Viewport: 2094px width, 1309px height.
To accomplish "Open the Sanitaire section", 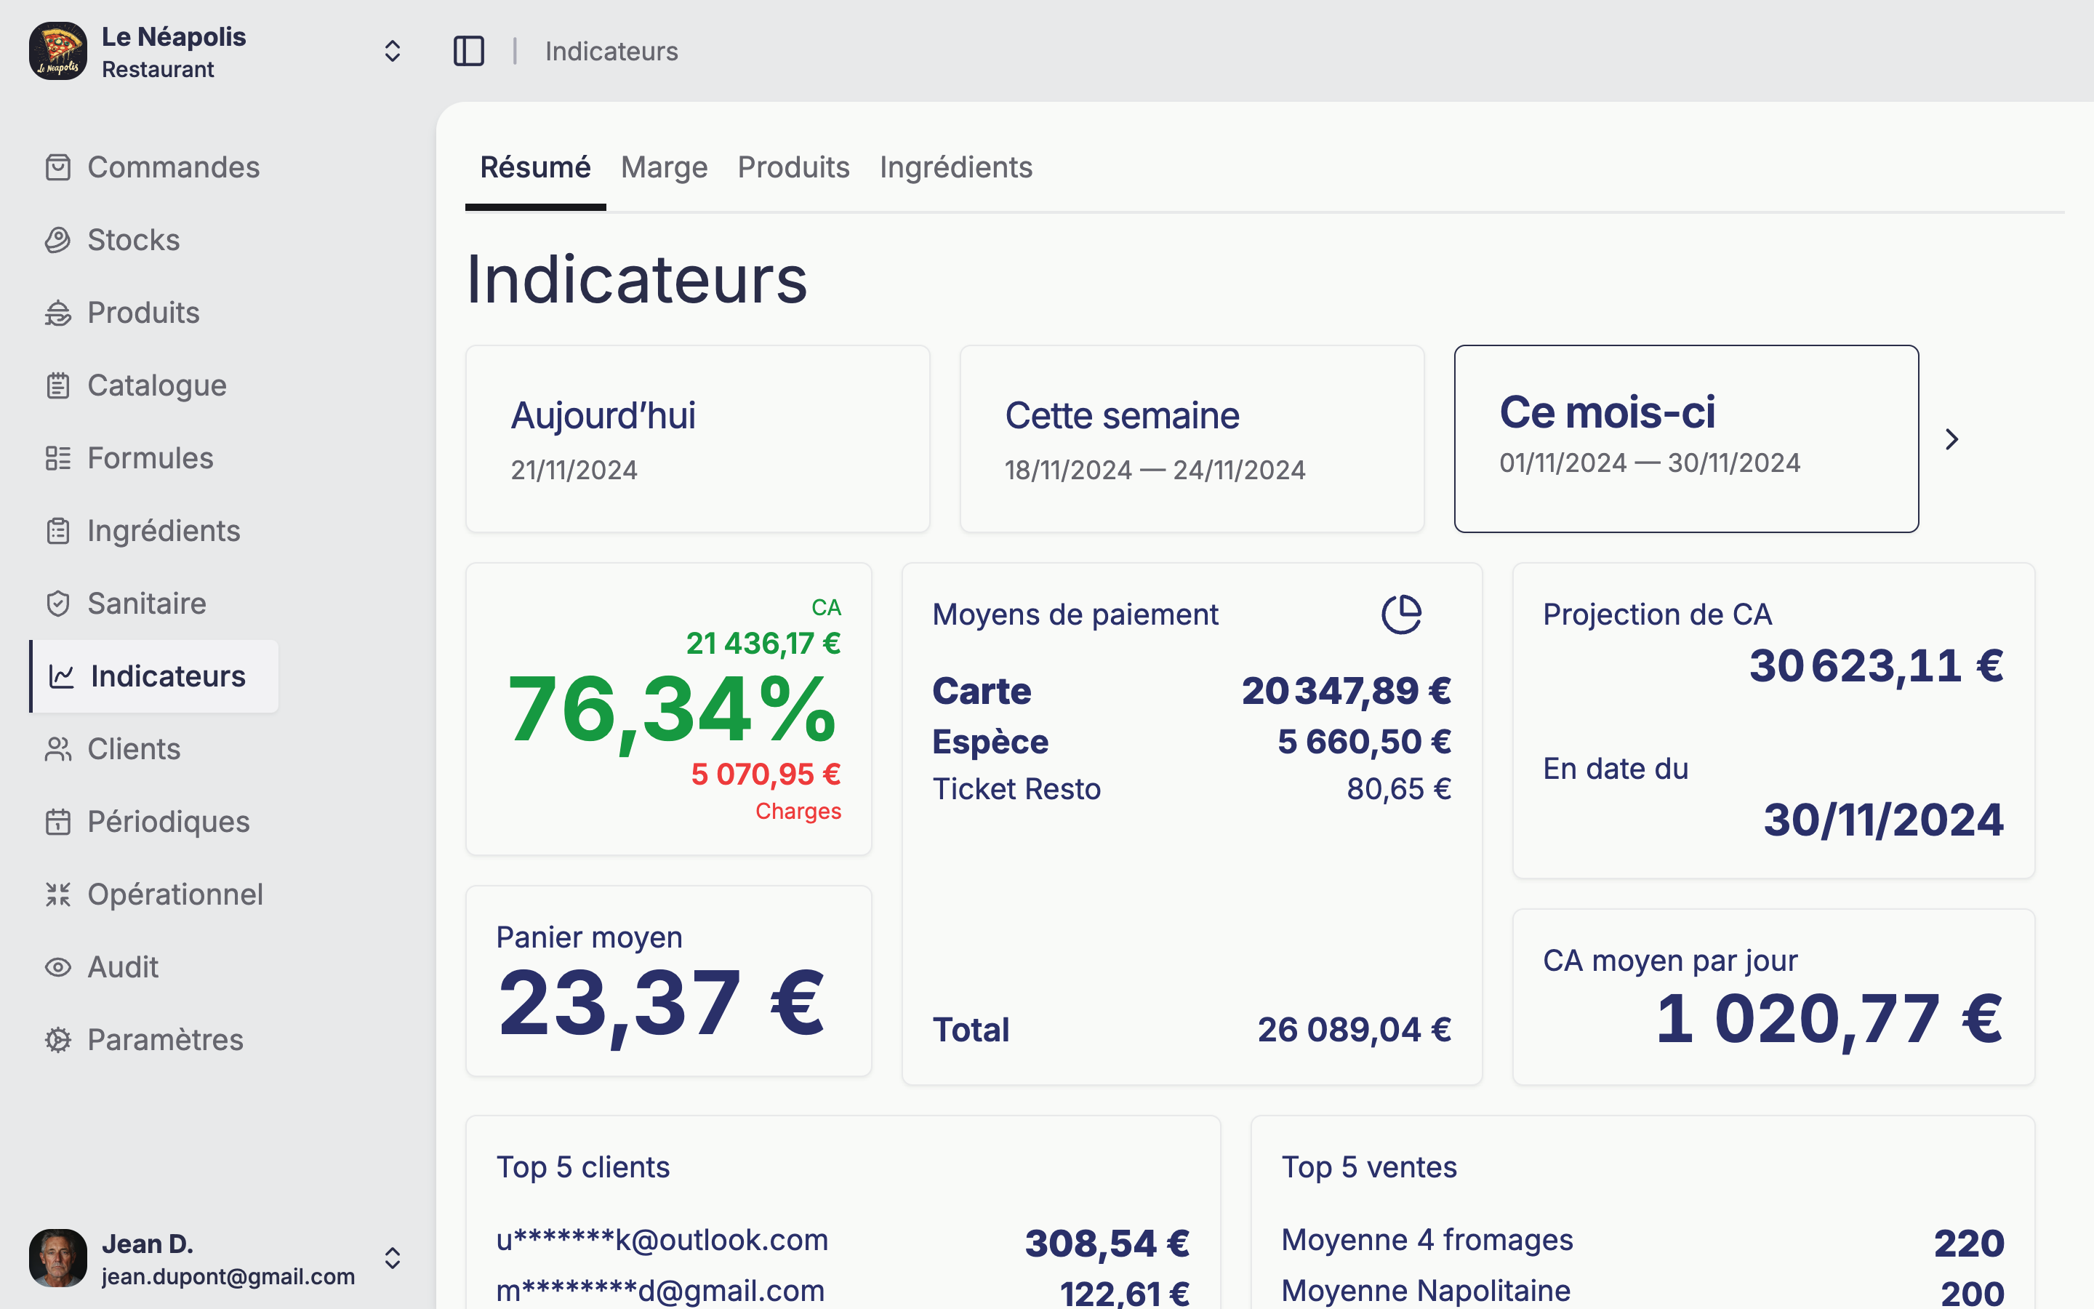I will (145, 603).
